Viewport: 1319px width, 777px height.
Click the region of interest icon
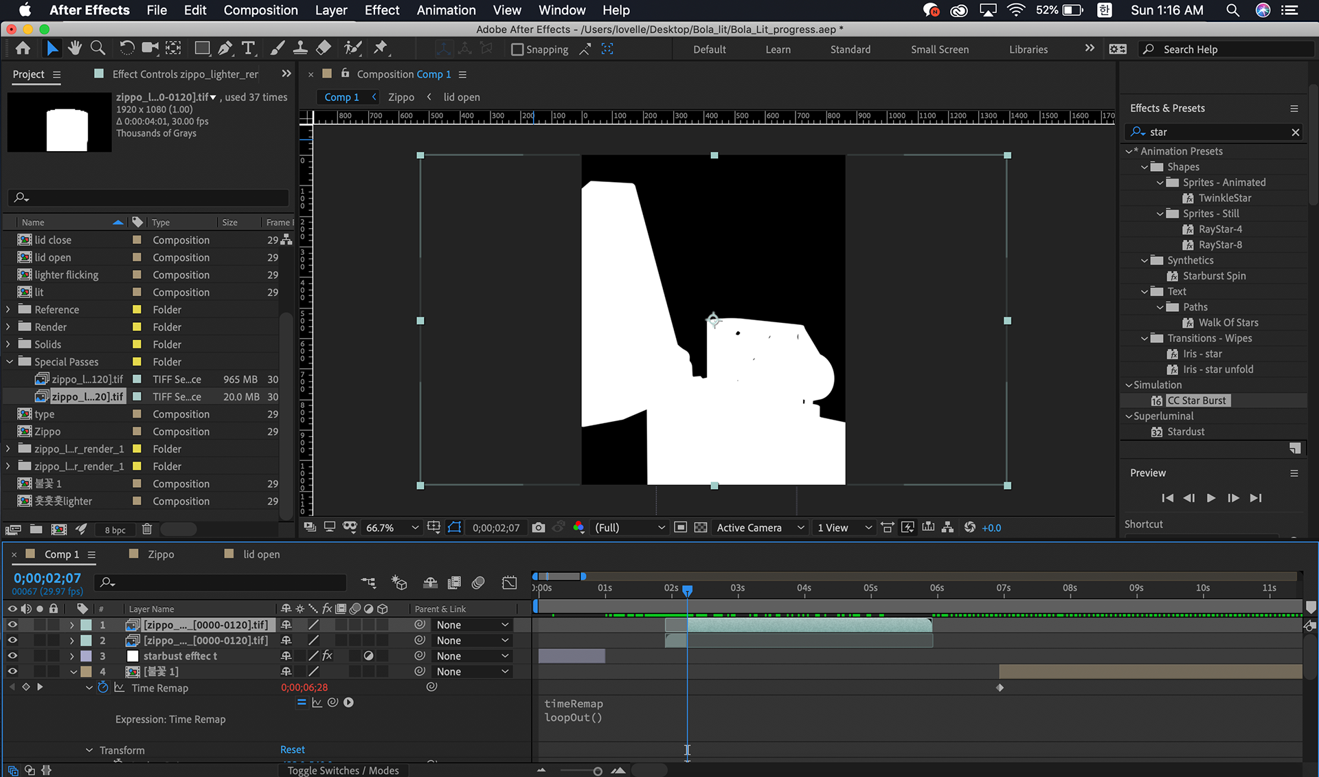tap(680, 528)
